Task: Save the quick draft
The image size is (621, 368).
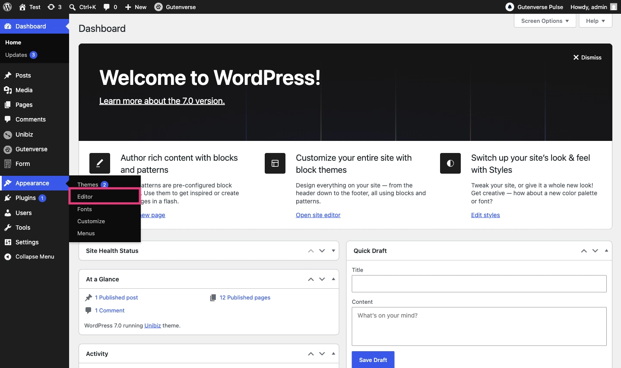Action: [x=373, y=360]
